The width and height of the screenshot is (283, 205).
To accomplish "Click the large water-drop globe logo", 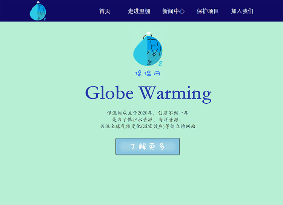I will (147, 51).
